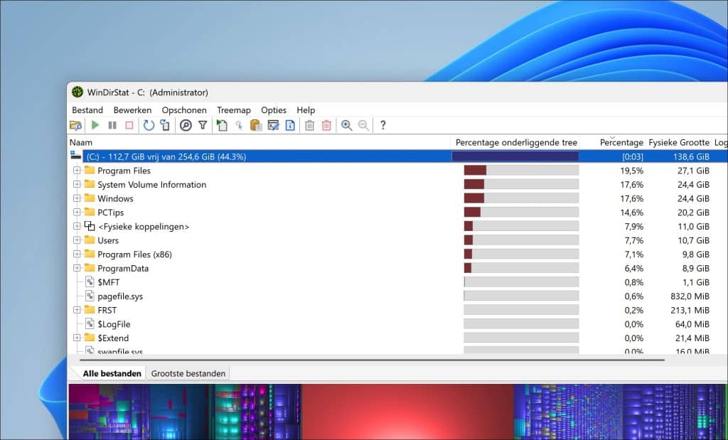Click the blue refresh all icon

coord(149,125)
